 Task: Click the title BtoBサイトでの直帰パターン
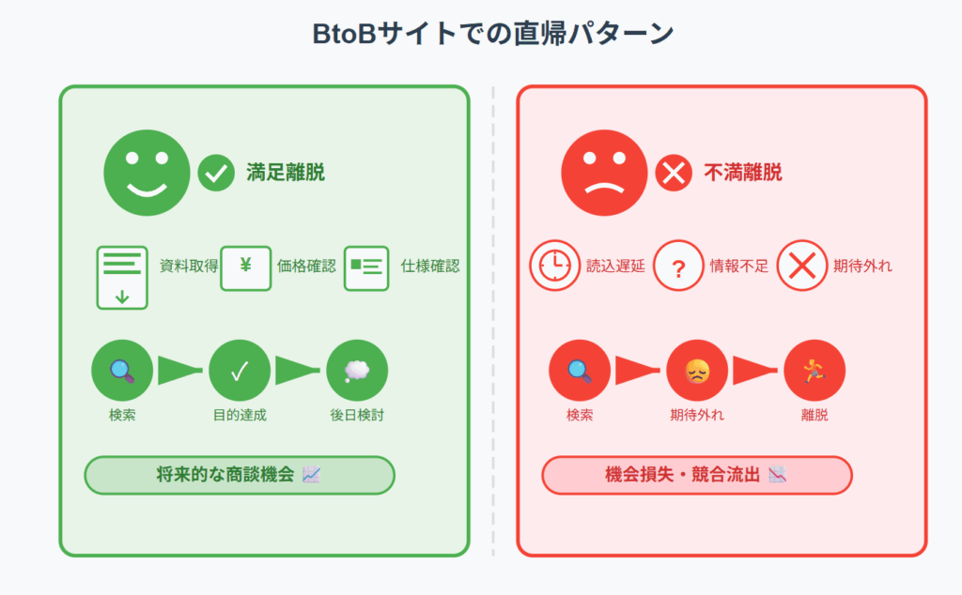click(x=493, y=33)
